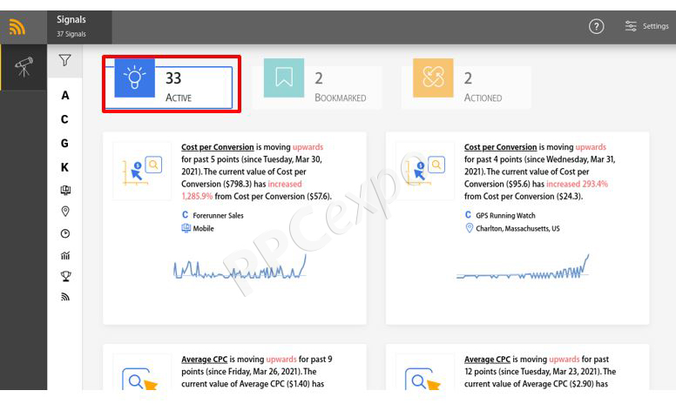Filter by bar chart metrics icon
Screen dimensions: 676x404
[x=65, y=255]
